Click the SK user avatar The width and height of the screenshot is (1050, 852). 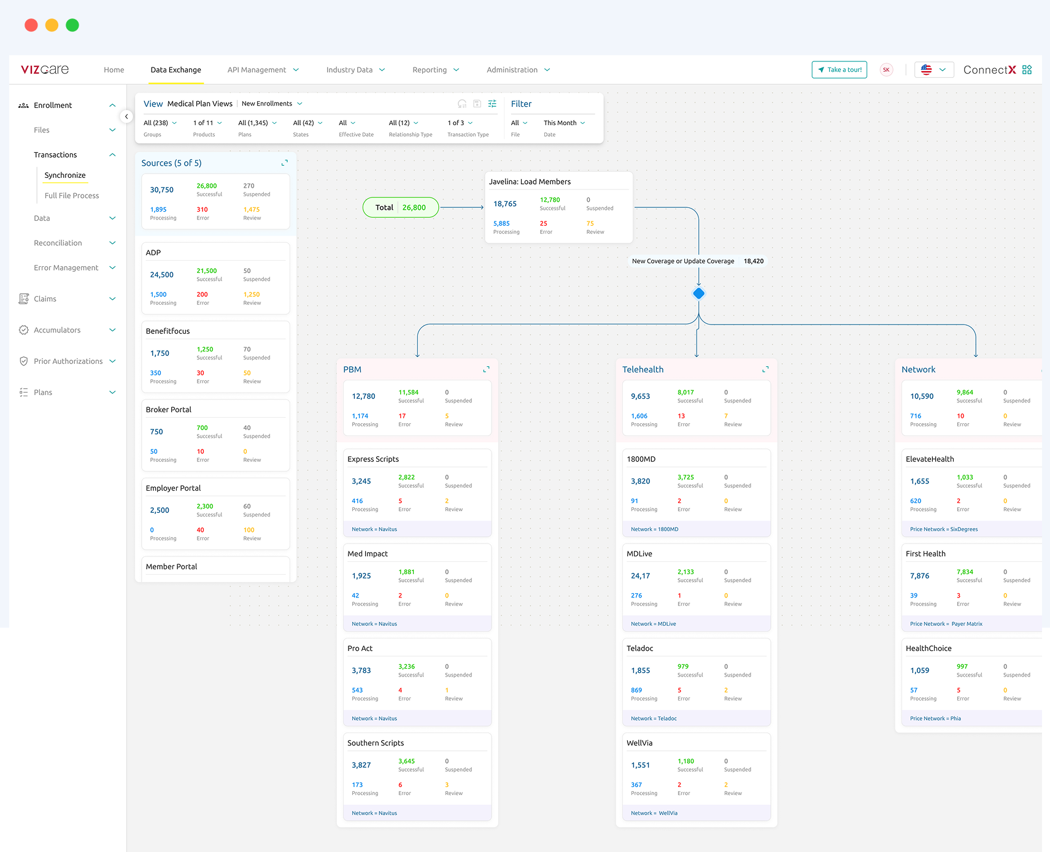coord(886,70)
